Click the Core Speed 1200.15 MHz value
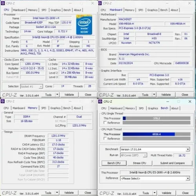Viewport: 196px width, 196px height. [x=33, y=64]
